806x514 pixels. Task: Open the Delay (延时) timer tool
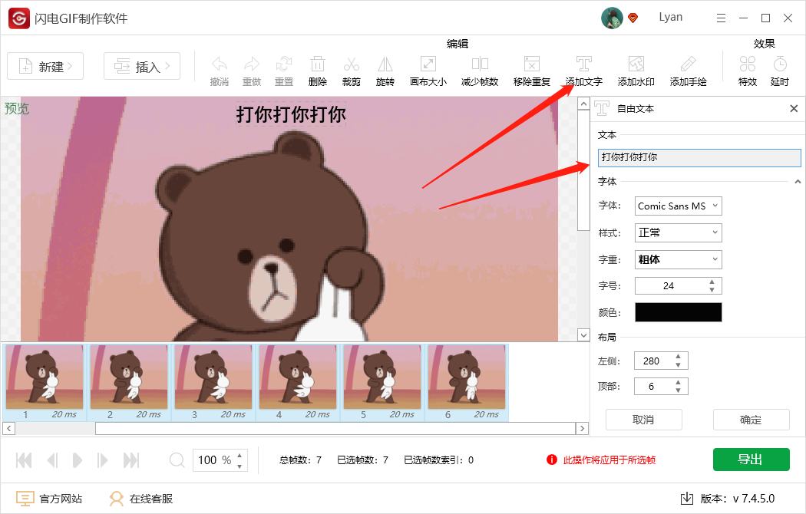coord(780,64)
